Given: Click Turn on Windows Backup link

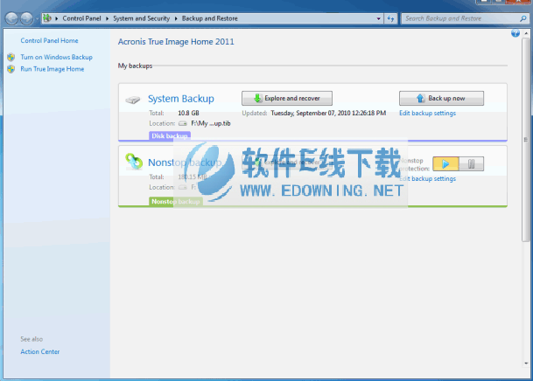Looking at the screenshot, I should click(x=56, y=57).
